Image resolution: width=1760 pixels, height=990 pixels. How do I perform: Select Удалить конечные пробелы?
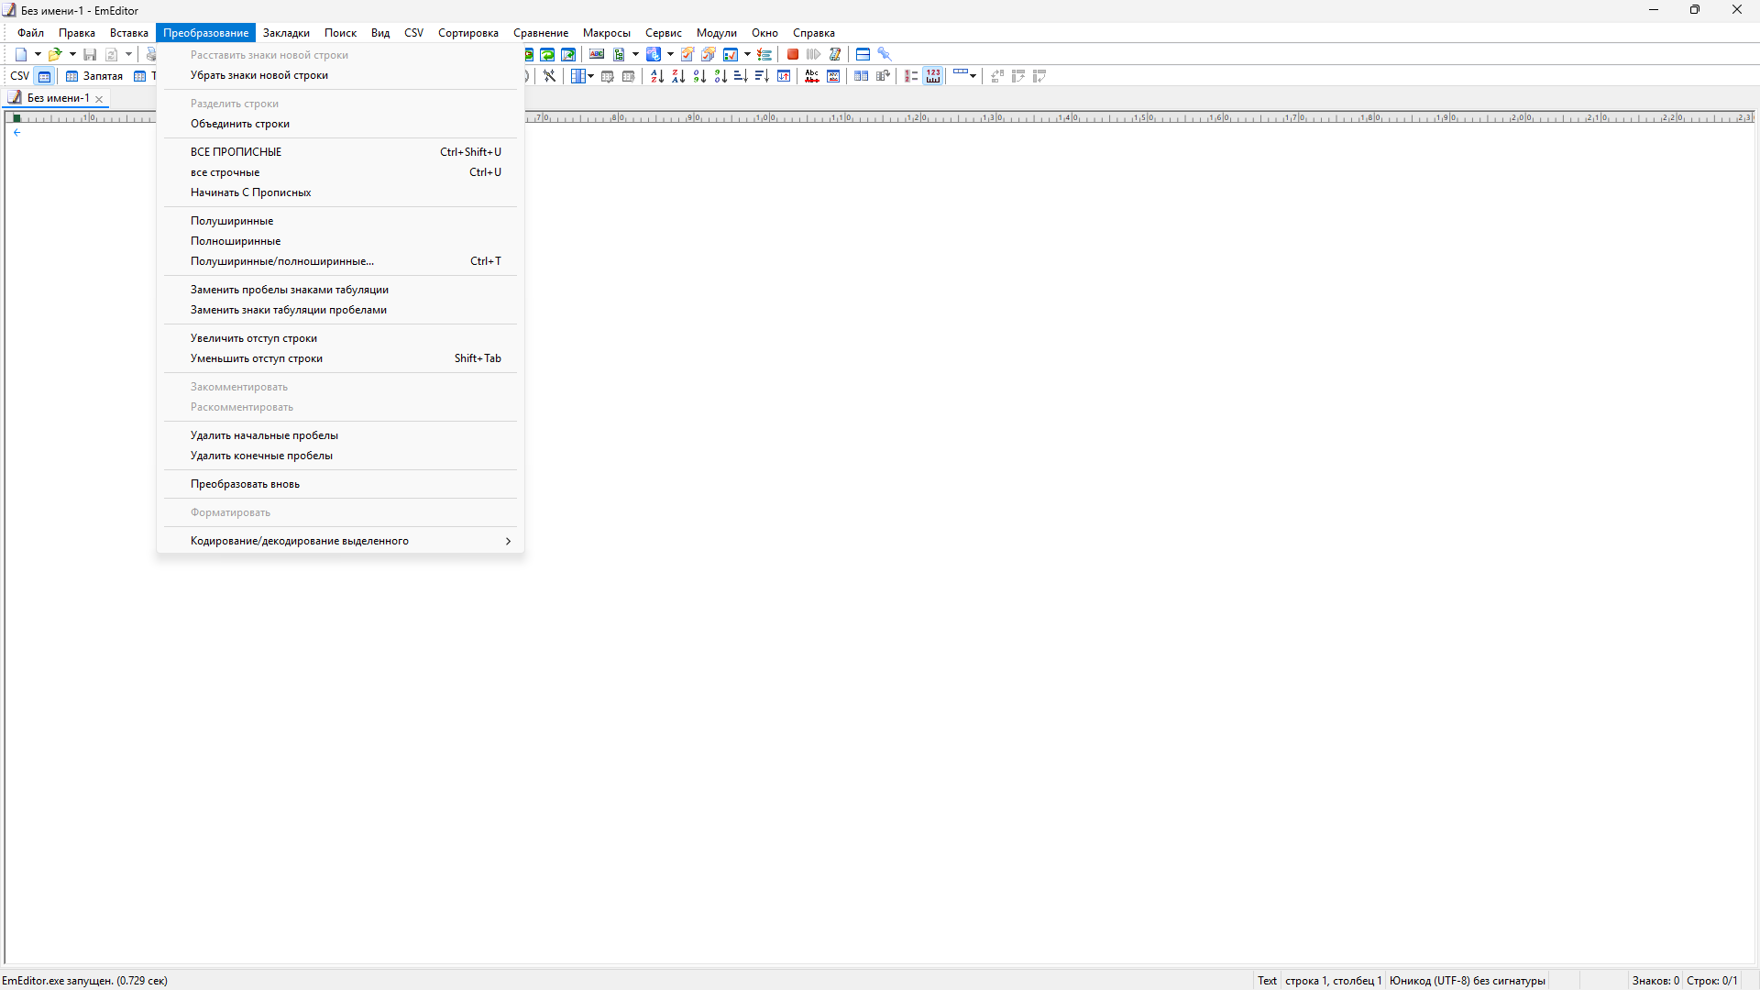[x=340, y=456]
